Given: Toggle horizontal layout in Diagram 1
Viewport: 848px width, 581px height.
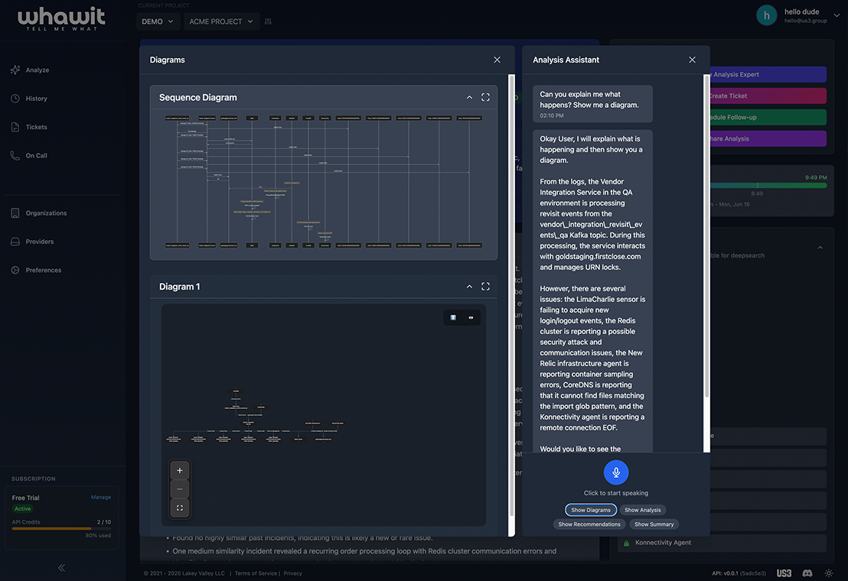Looking at the screenshot, I should tap(471, 317).
